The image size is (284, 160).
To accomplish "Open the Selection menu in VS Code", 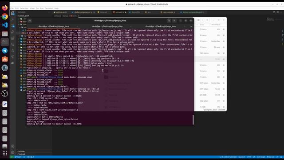I will coord(24,8).
